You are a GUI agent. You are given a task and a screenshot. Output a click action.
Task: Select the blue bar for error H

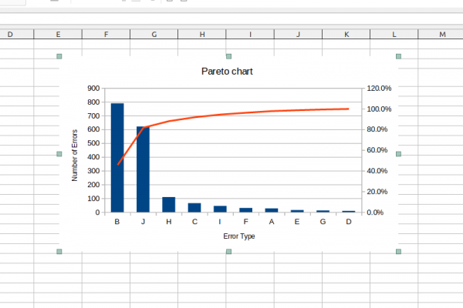pos(168,205)
